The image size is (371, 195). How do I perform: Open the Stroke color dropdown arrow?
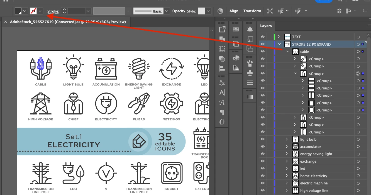[x=40, y=11]
